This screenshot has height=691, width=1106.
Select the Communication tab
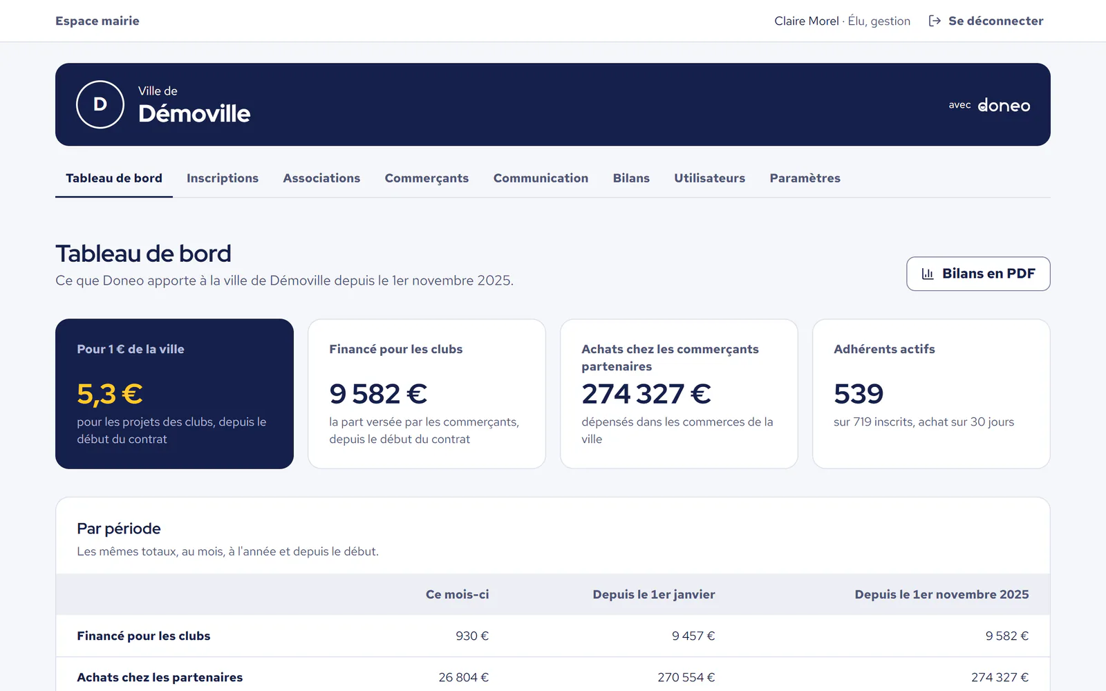click(x=541, y=178)
